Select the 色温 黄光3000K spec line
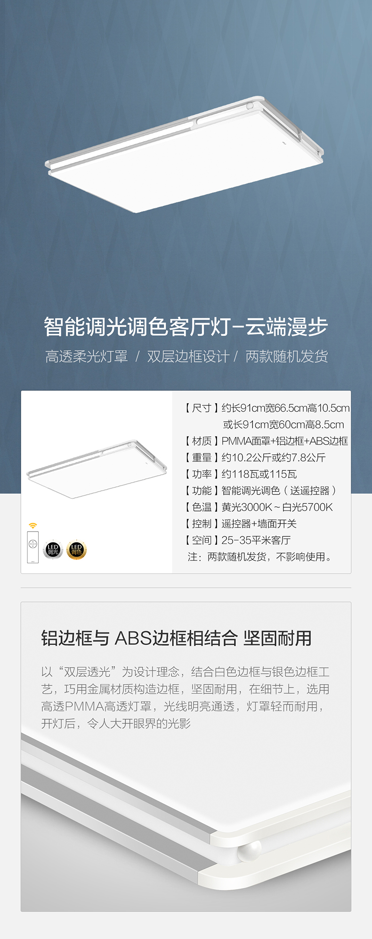 click(x=259, y=507)
